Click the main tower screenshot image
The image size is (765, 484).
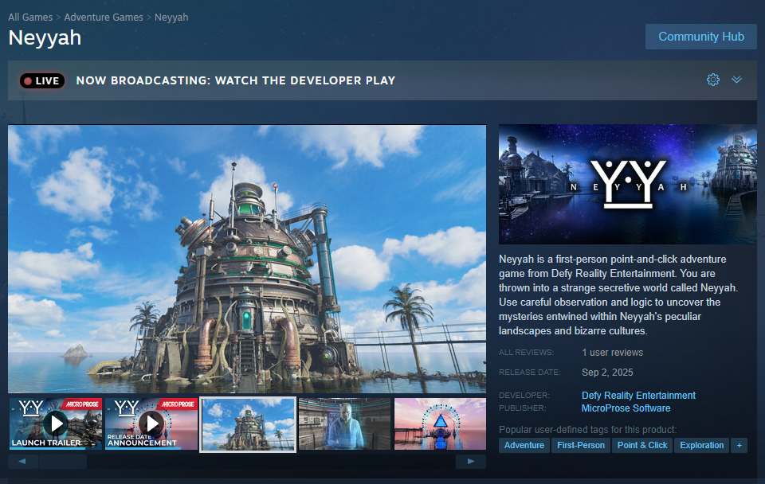click(x=247, y=259)
